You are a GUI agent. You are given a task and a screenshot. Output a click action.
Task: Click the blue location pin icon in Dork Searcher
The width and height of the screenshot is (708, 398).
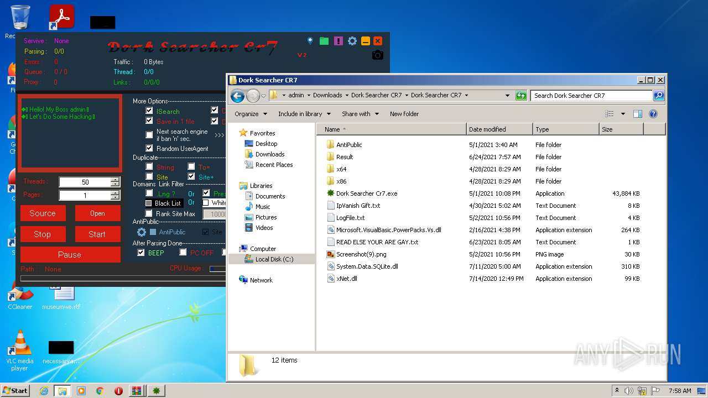(x=310, y=41)
